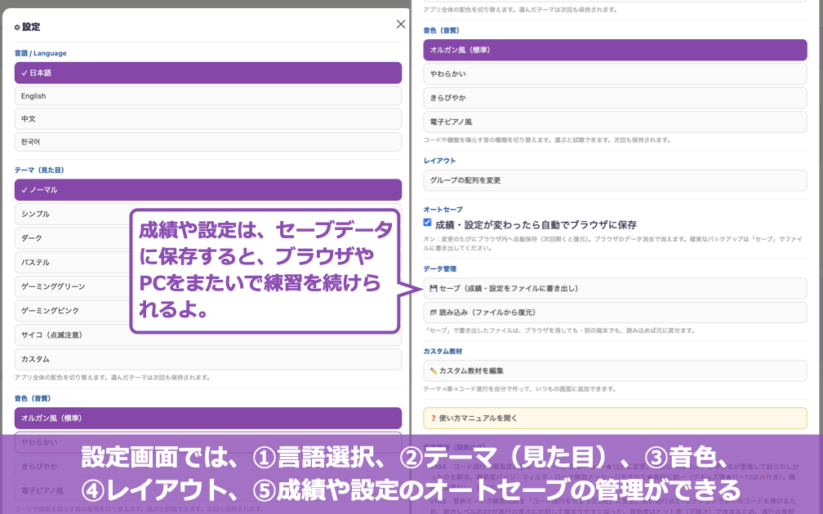Select the ノーマル theme
The width and height of the screenshot is (823, 514).
tap(208, 190)
